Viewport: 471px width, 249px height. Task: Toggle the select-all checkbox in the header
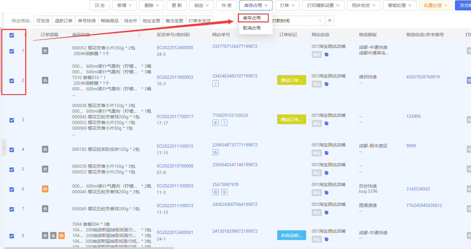pos(12,35)
